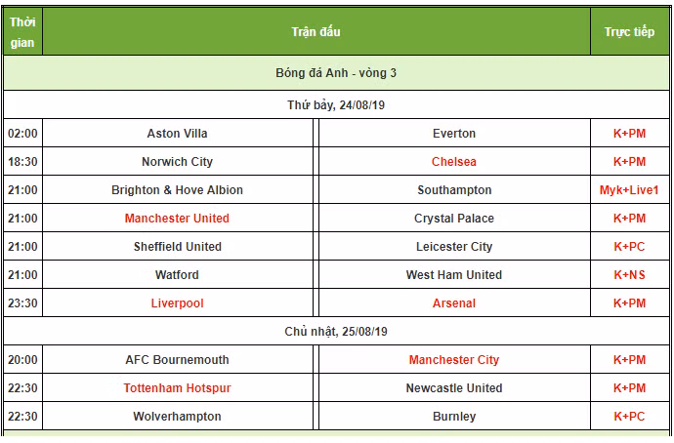This screenshot has width=674, height=443.
Task: Select the Bóng đá Anh - vòng 3 heading
Action: click(x=336, y=73)
